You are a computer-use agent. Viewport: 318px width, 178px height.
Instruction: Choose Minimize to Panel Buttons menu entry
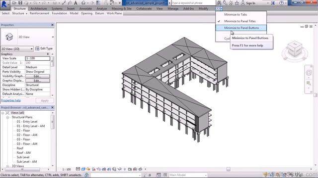click(241, 28)
